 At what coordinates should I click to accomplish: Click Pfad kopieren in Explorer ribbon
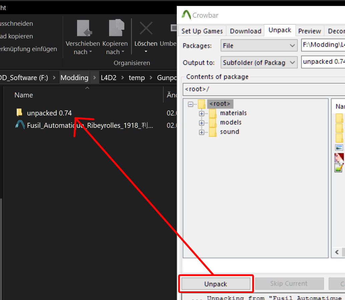click(16, 36)
